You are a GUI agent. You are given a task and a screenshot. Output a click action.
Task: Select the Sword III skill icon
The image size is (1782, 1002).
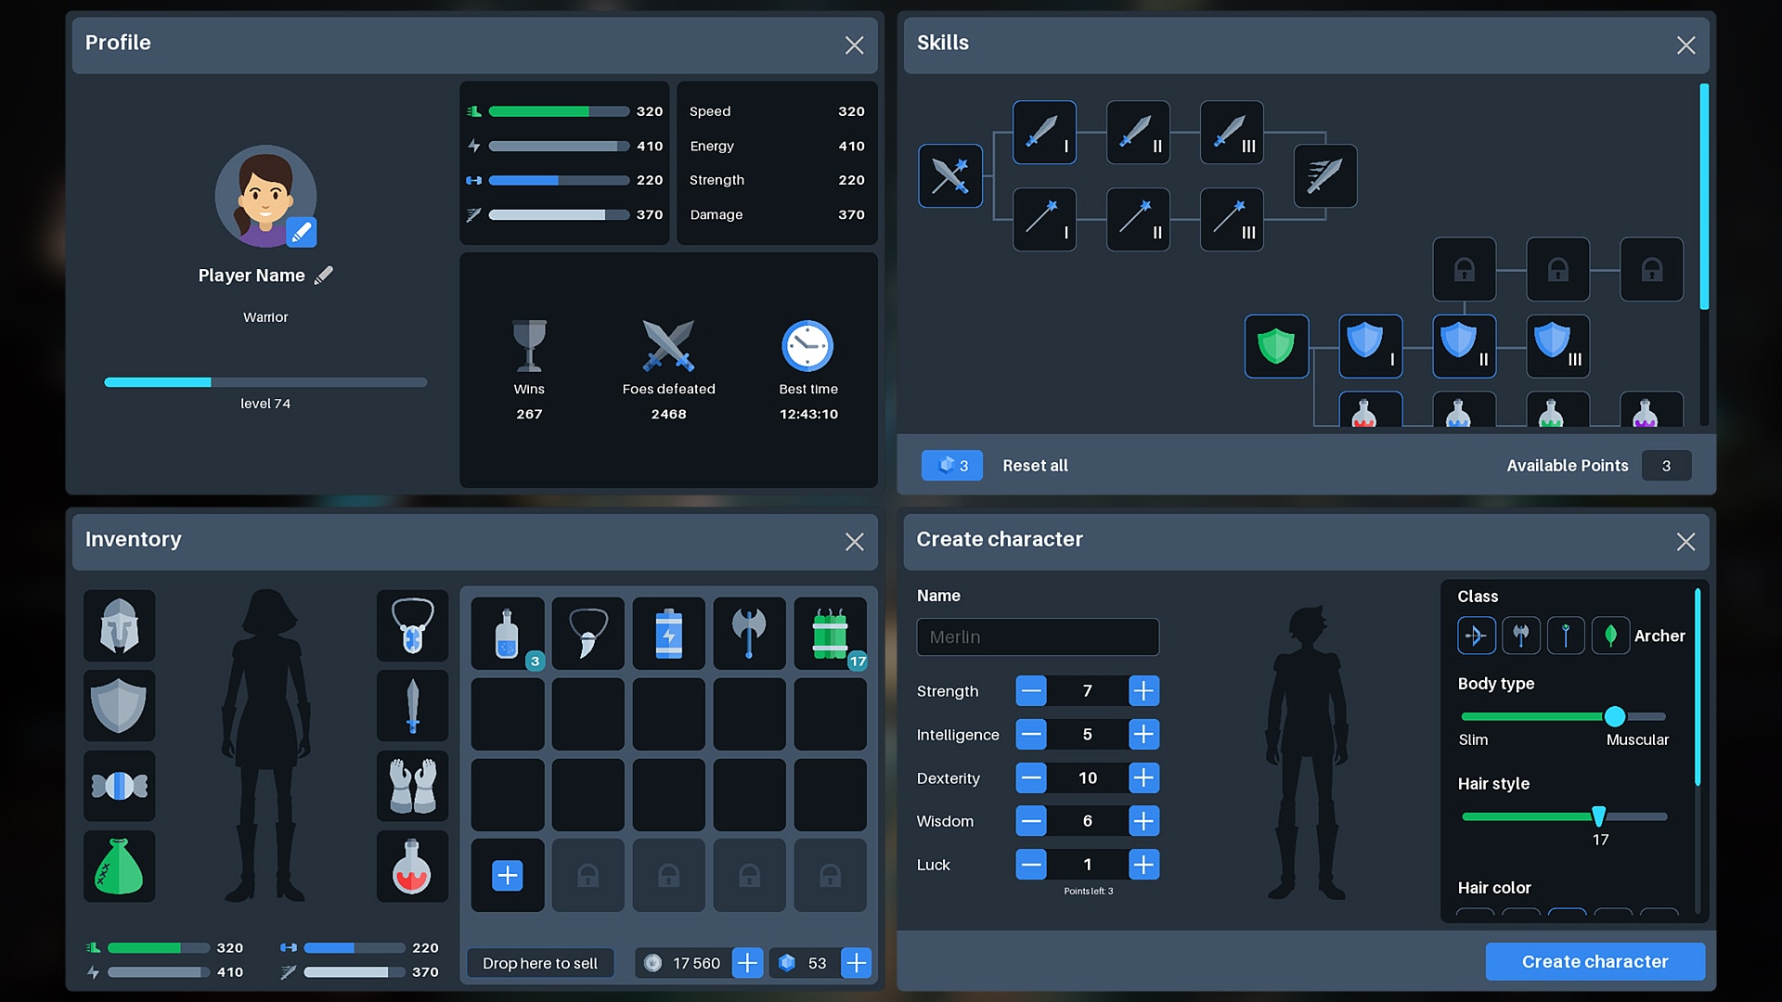1231,132
